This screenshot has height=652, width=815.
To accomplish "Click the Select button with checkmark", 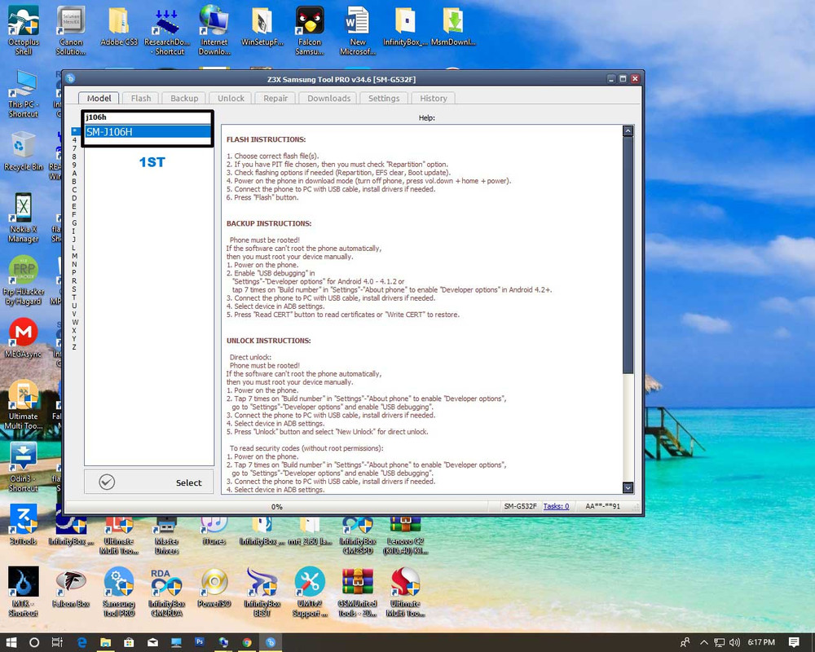I will tap(149, 482).
